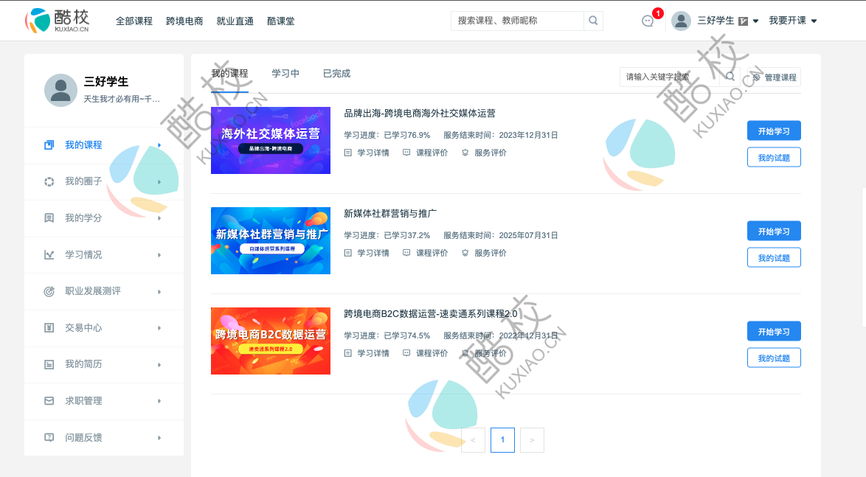
Task: Click the course keyword search magnifier
Action: (730, 77)
